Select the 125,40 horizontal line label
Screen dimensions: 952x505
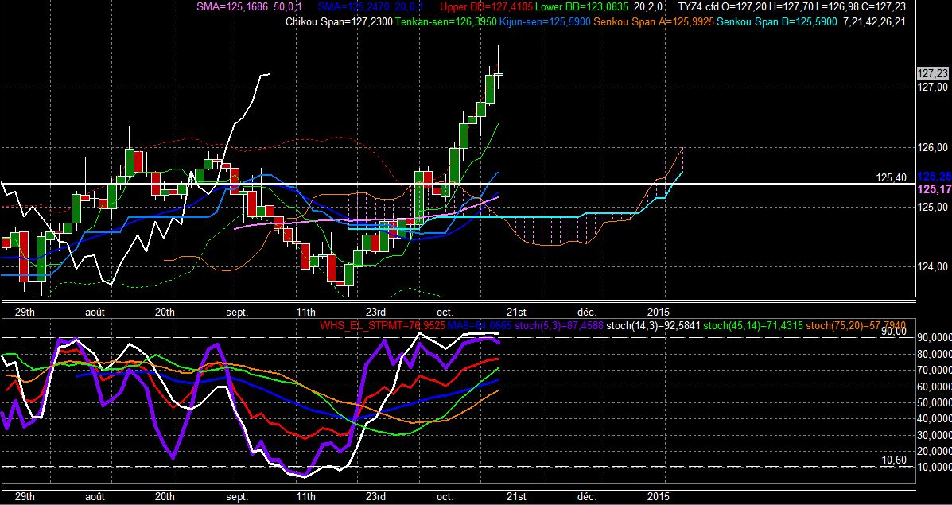(x=892, y=178)
